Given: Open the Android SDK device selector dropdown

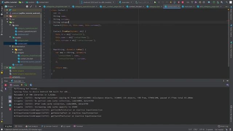Looking at the screenshot, I should [97, 2].
